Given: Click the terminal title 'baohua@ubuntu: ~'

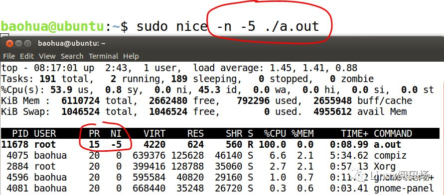Looking at the screenshot, I should pos(72,43).
